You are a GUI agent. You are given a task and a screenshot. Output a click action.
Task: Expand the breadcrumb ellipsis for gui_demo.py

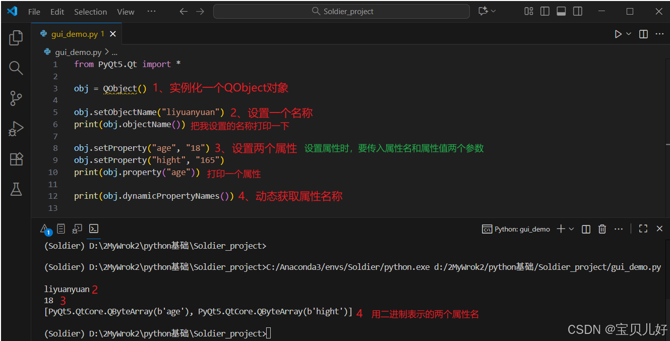coord(115,51)
